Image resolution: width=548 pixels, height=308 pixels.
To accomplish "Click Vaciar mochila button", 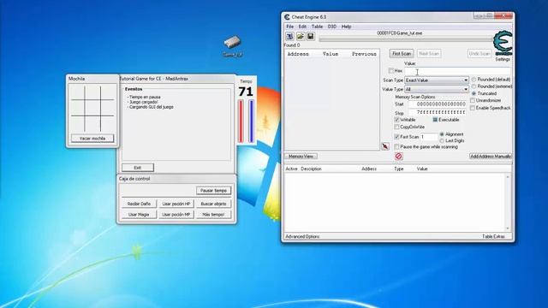I will [x=92, y=139].
